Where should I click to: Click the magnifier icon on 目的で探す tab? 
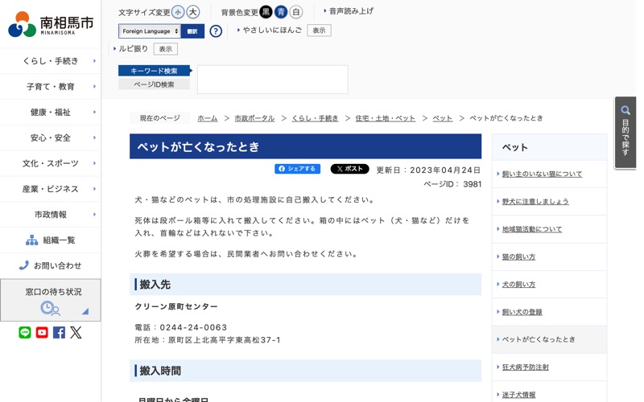[625, 110]
